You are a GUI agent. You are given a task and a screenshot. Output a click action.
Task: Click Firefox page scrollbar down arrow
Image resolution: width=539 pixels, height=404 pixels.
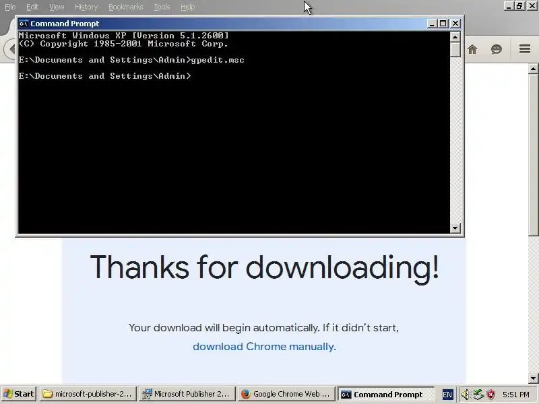pos(533,378)
